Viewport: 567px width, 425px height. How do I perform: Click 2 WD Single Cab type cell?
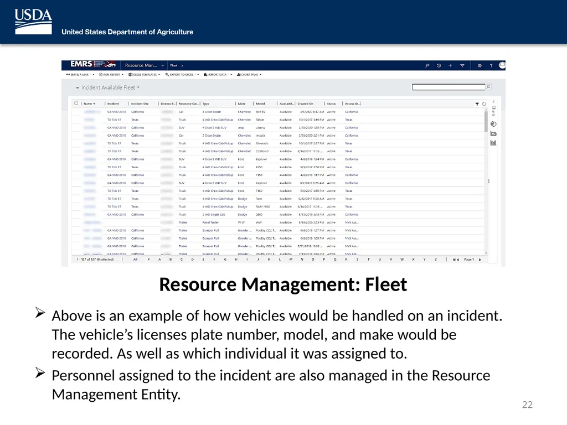point(214,215)
